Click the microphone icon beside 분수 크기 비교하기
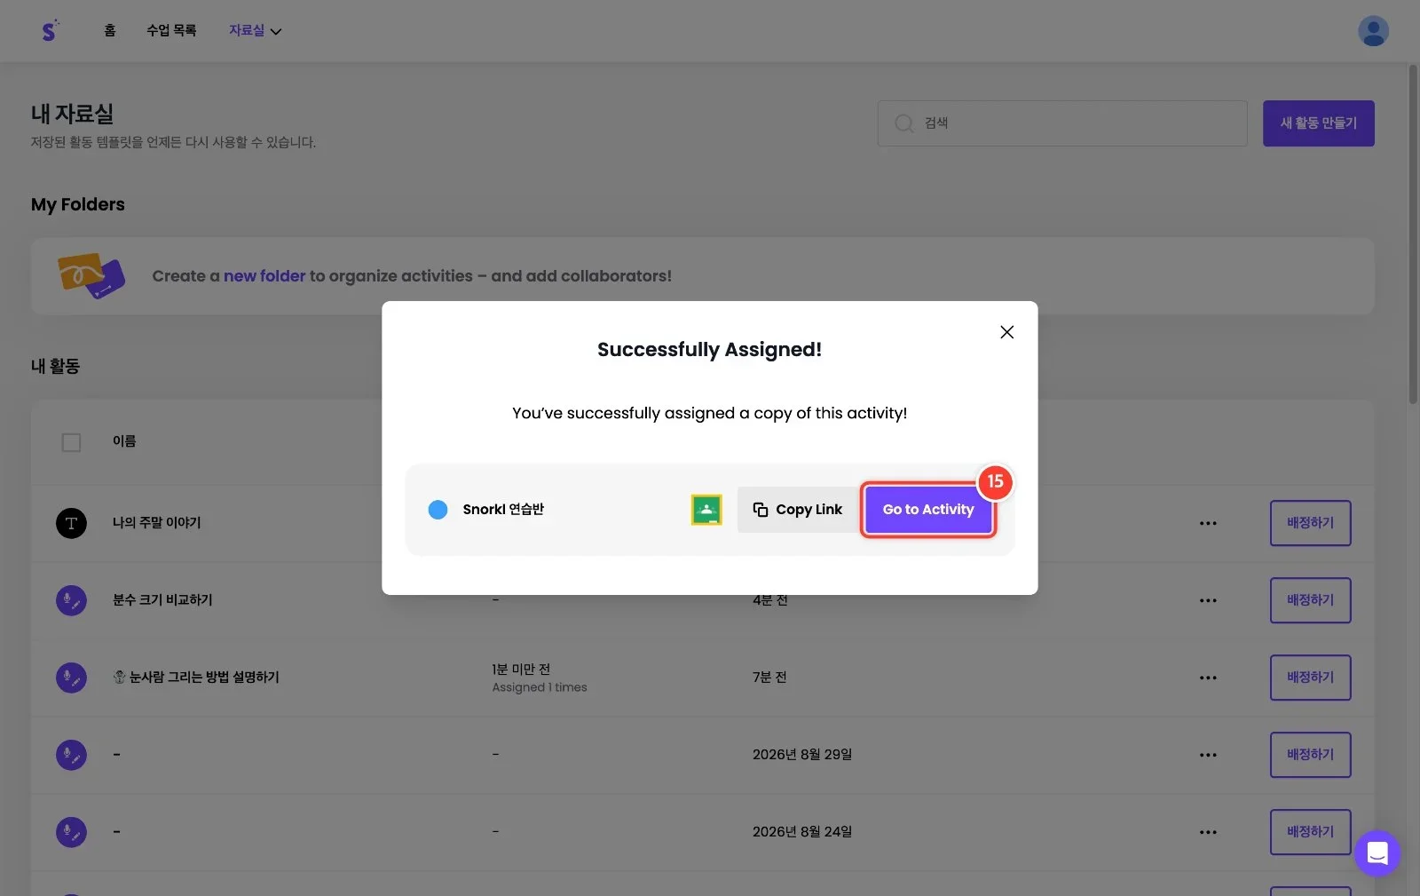The image size is (1420, 896). pyautogui.click(x=71, y=600)
